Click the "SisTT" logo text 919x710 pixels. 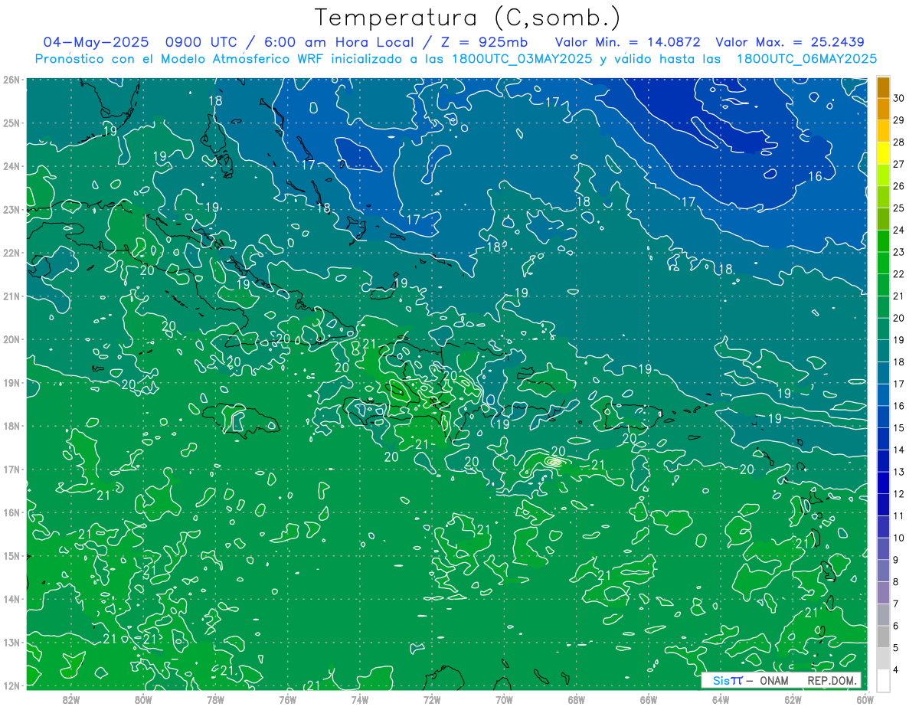coord(727,680)
